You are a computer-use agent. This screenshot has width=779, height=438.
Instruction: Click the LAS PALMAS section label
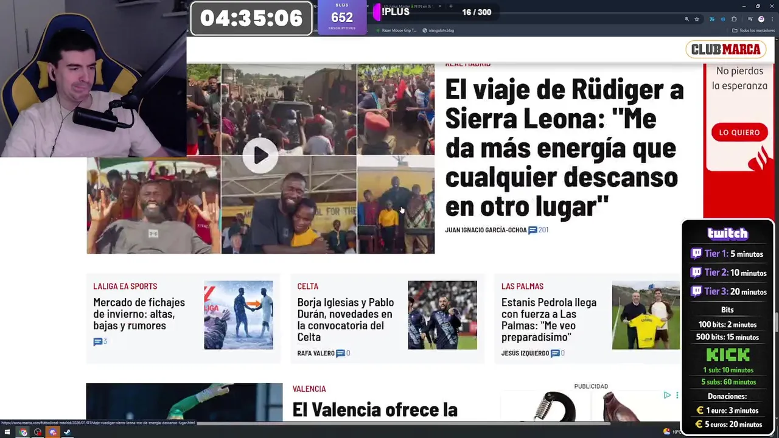[522, 286]
